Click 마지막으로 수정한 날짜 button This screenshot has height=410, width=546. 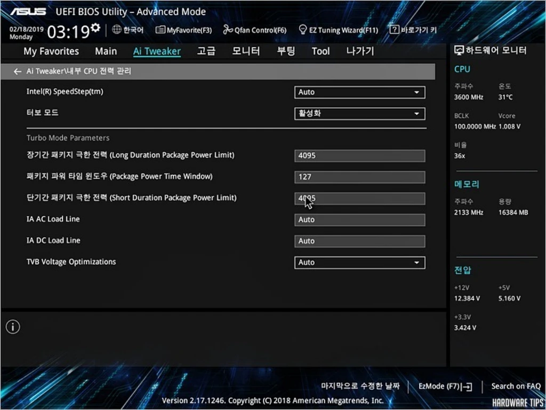click(360, 386)
